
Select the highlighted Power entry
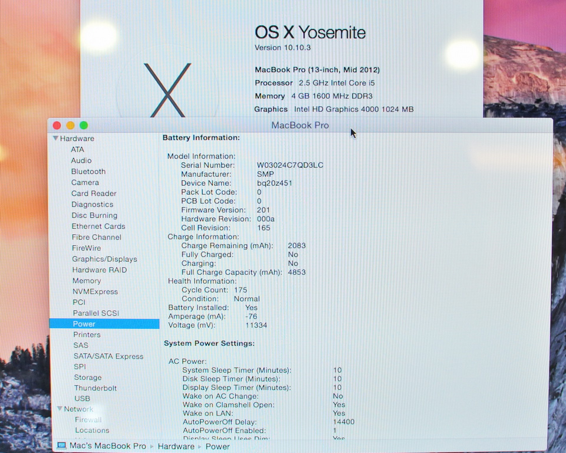coord(104,324)
